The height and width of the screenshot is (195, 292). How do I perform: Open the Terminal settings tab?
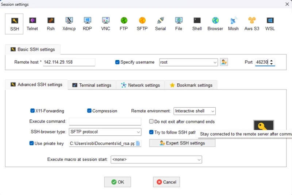click(92, 85)
